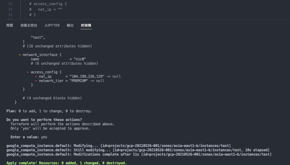Click the nat_ip "104.199.226.129" value
This screenshot has width=290, height=165.
(x=87, y=76)
